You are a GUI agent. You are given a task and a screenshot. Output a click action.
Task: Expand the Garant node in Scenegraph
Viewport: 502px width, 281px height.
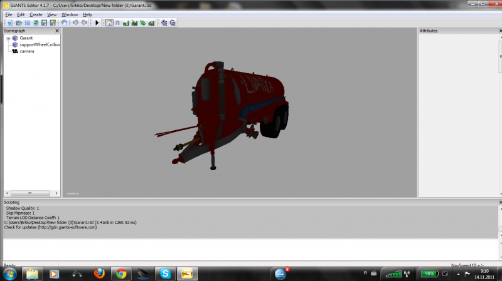click(x=8, y=38)
